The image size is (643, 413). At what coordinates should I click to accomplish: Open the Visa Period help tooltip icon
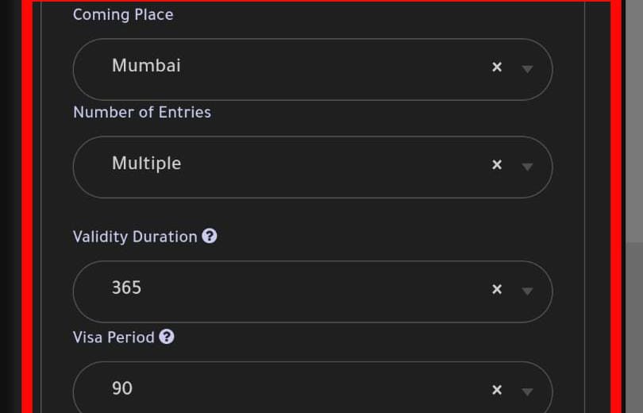167,337
